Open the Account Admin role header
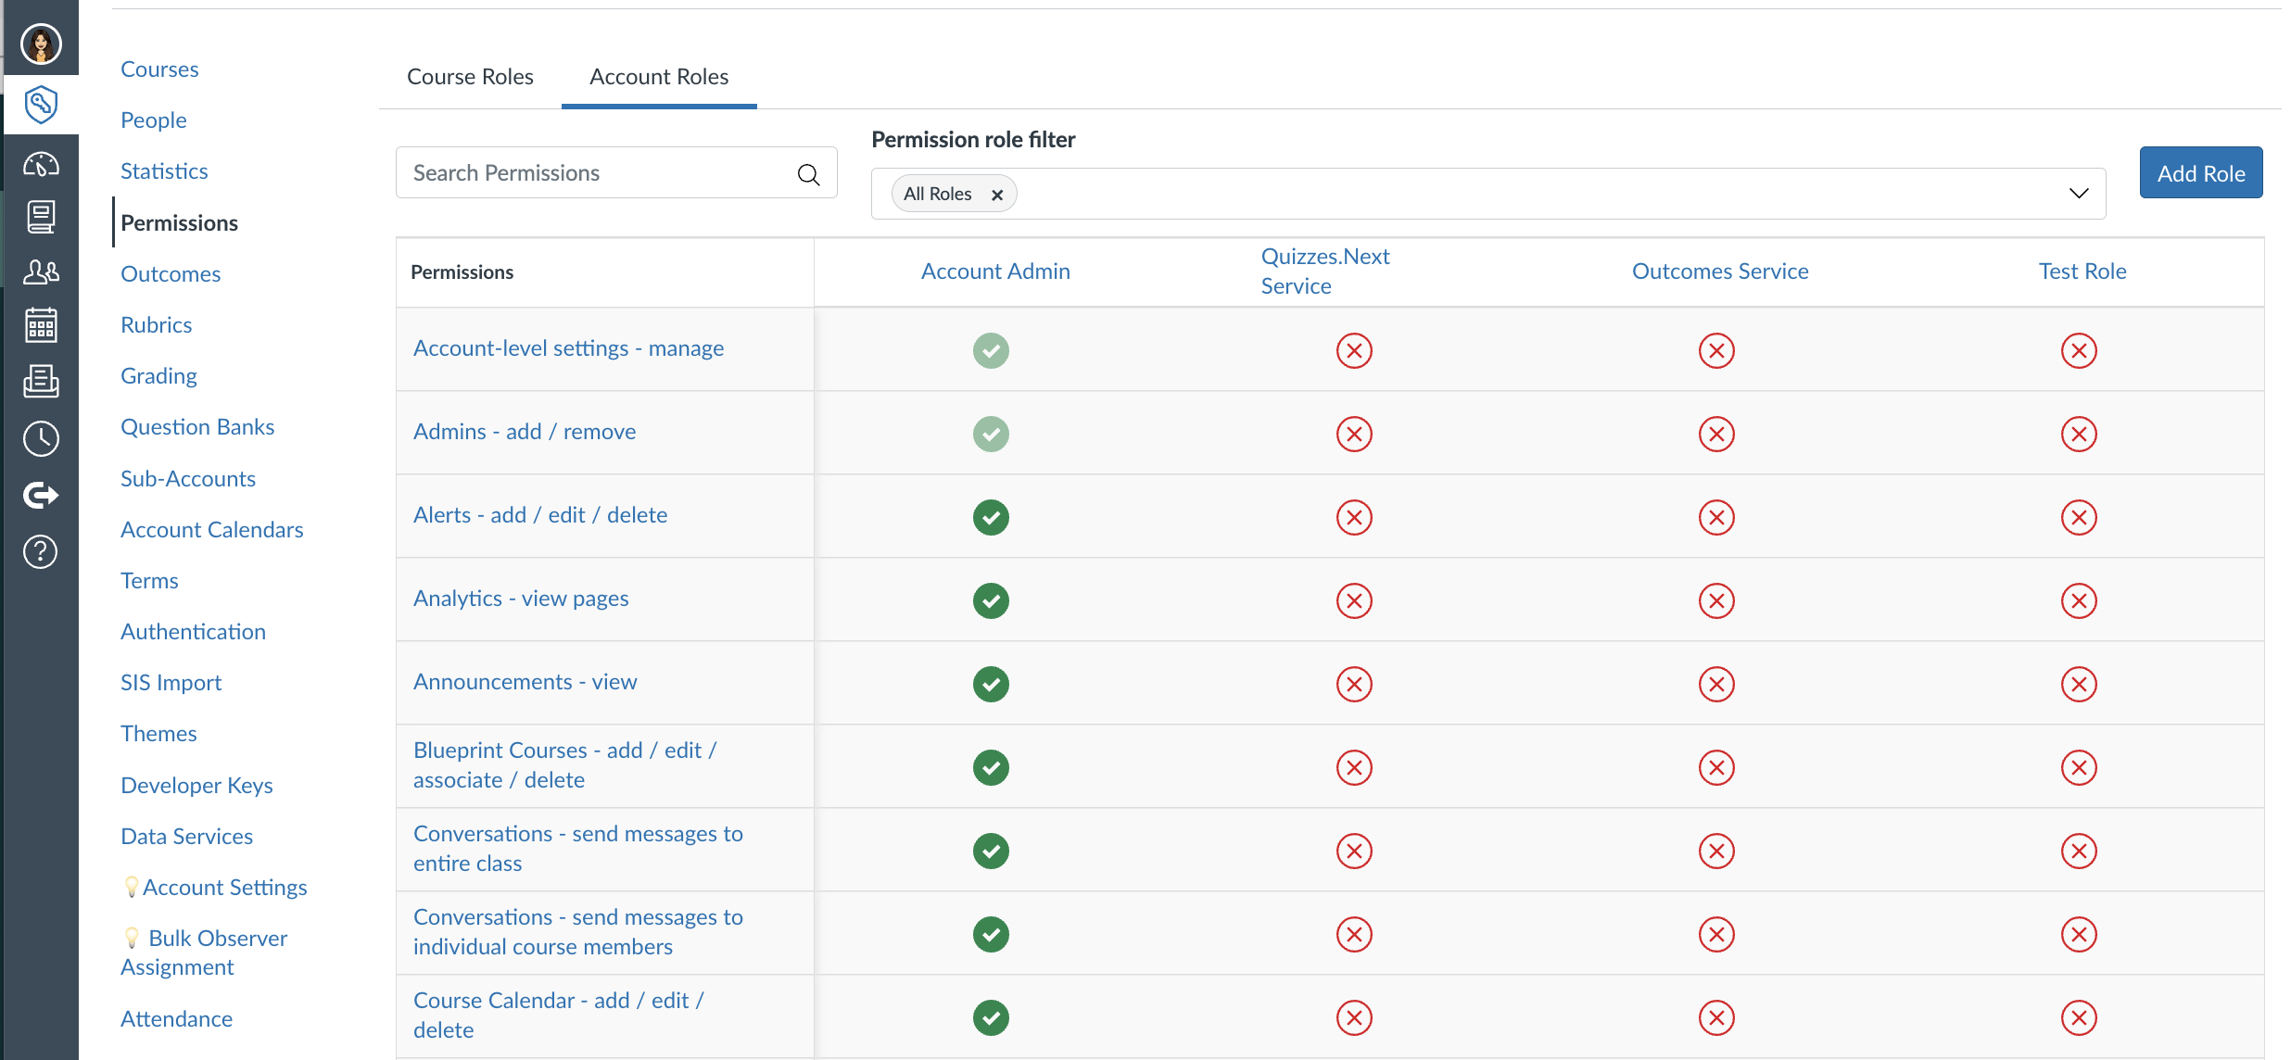 point(995,271)
